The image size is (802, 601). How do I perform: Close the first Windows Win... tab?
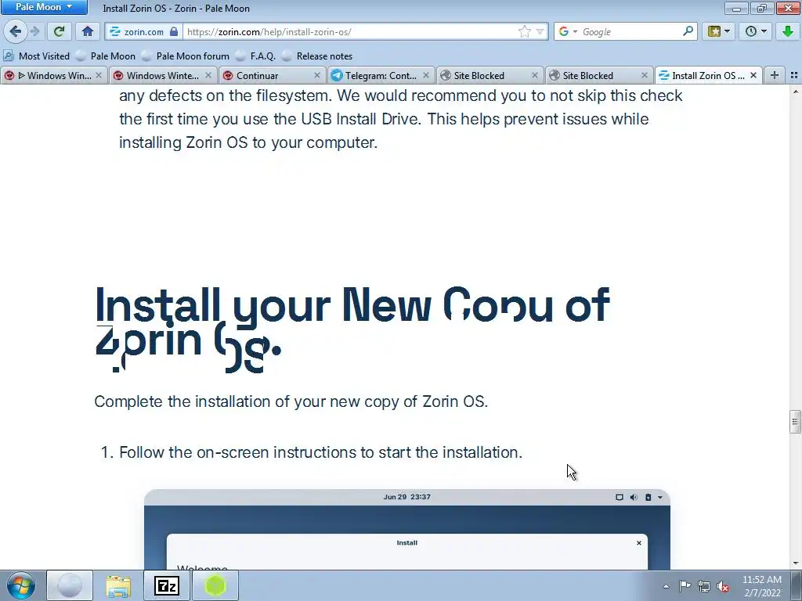click(x=99, y=76)
